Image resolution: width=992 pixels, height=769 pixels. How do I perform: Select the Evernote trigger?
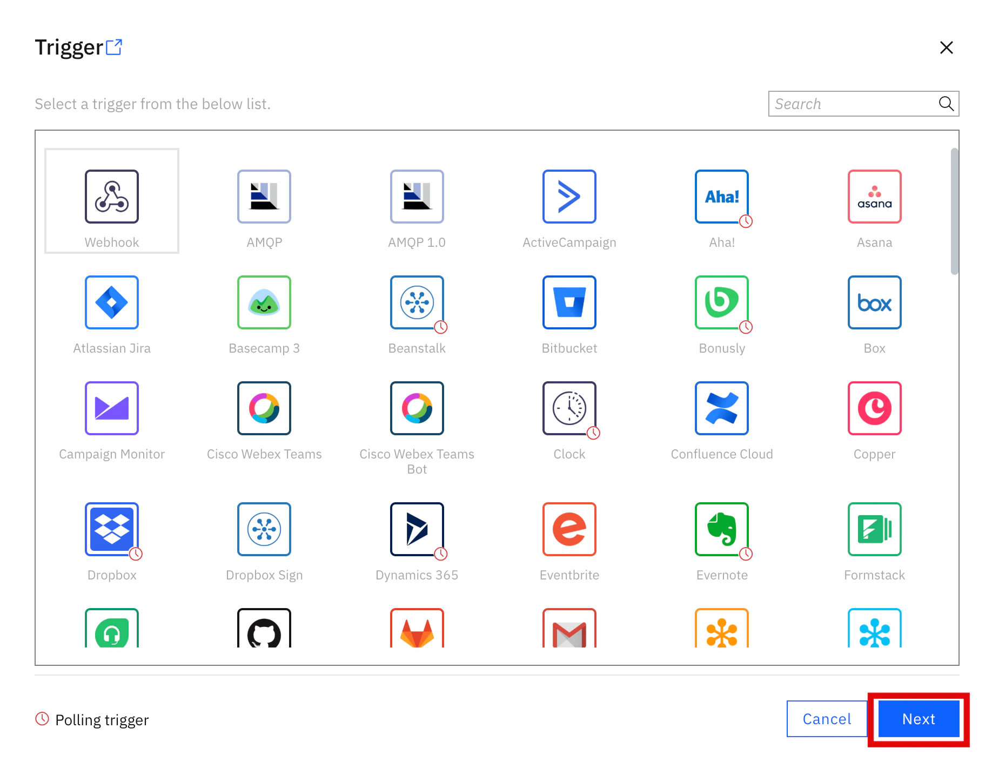pyautogui.click(x=722, y=529)
